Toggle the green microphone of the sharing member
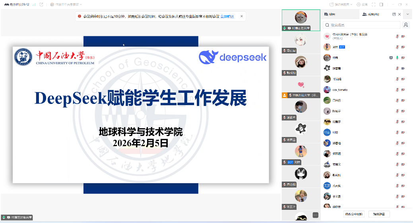Viewport: 413px width, 223px height. (397, 58)
